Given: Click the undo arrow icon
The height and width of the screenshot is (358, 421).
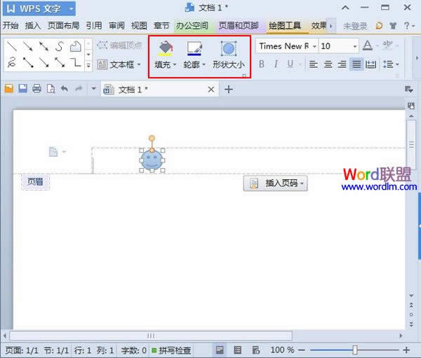Looking at the screenshot, I should pos(65,89).
